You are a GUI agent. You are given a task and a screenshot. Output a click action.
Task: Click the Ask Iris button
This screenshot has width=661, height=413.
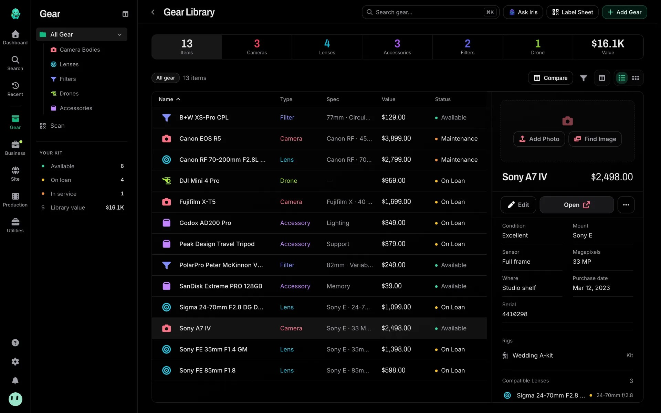click(x=523, y=12)
